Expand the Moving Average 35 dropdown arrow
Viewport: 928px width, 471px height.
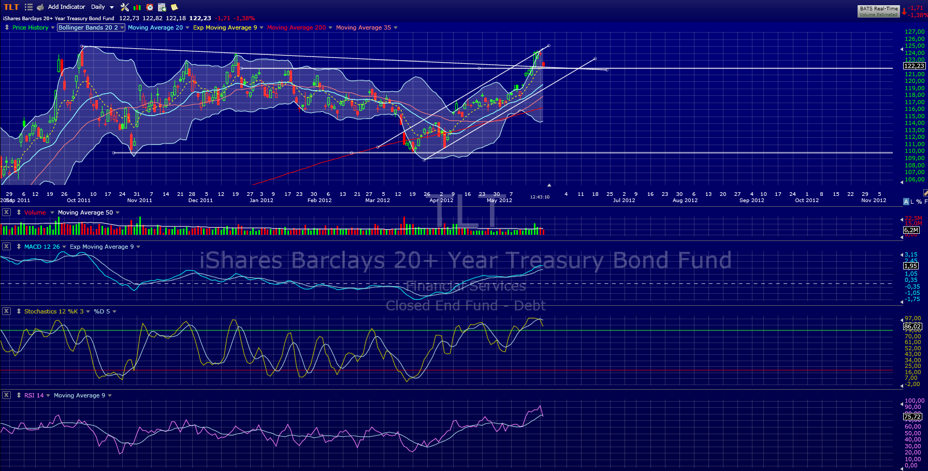[x=396, y=28]
